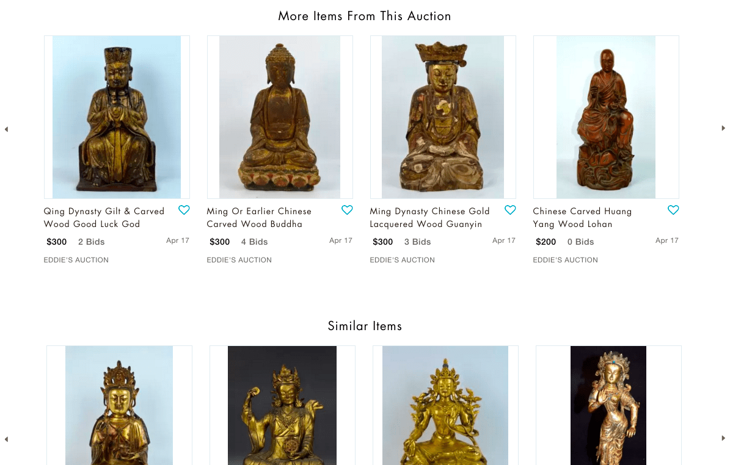
Task: View the Good Luck God statue image
Action: click(x=117, y=117)
